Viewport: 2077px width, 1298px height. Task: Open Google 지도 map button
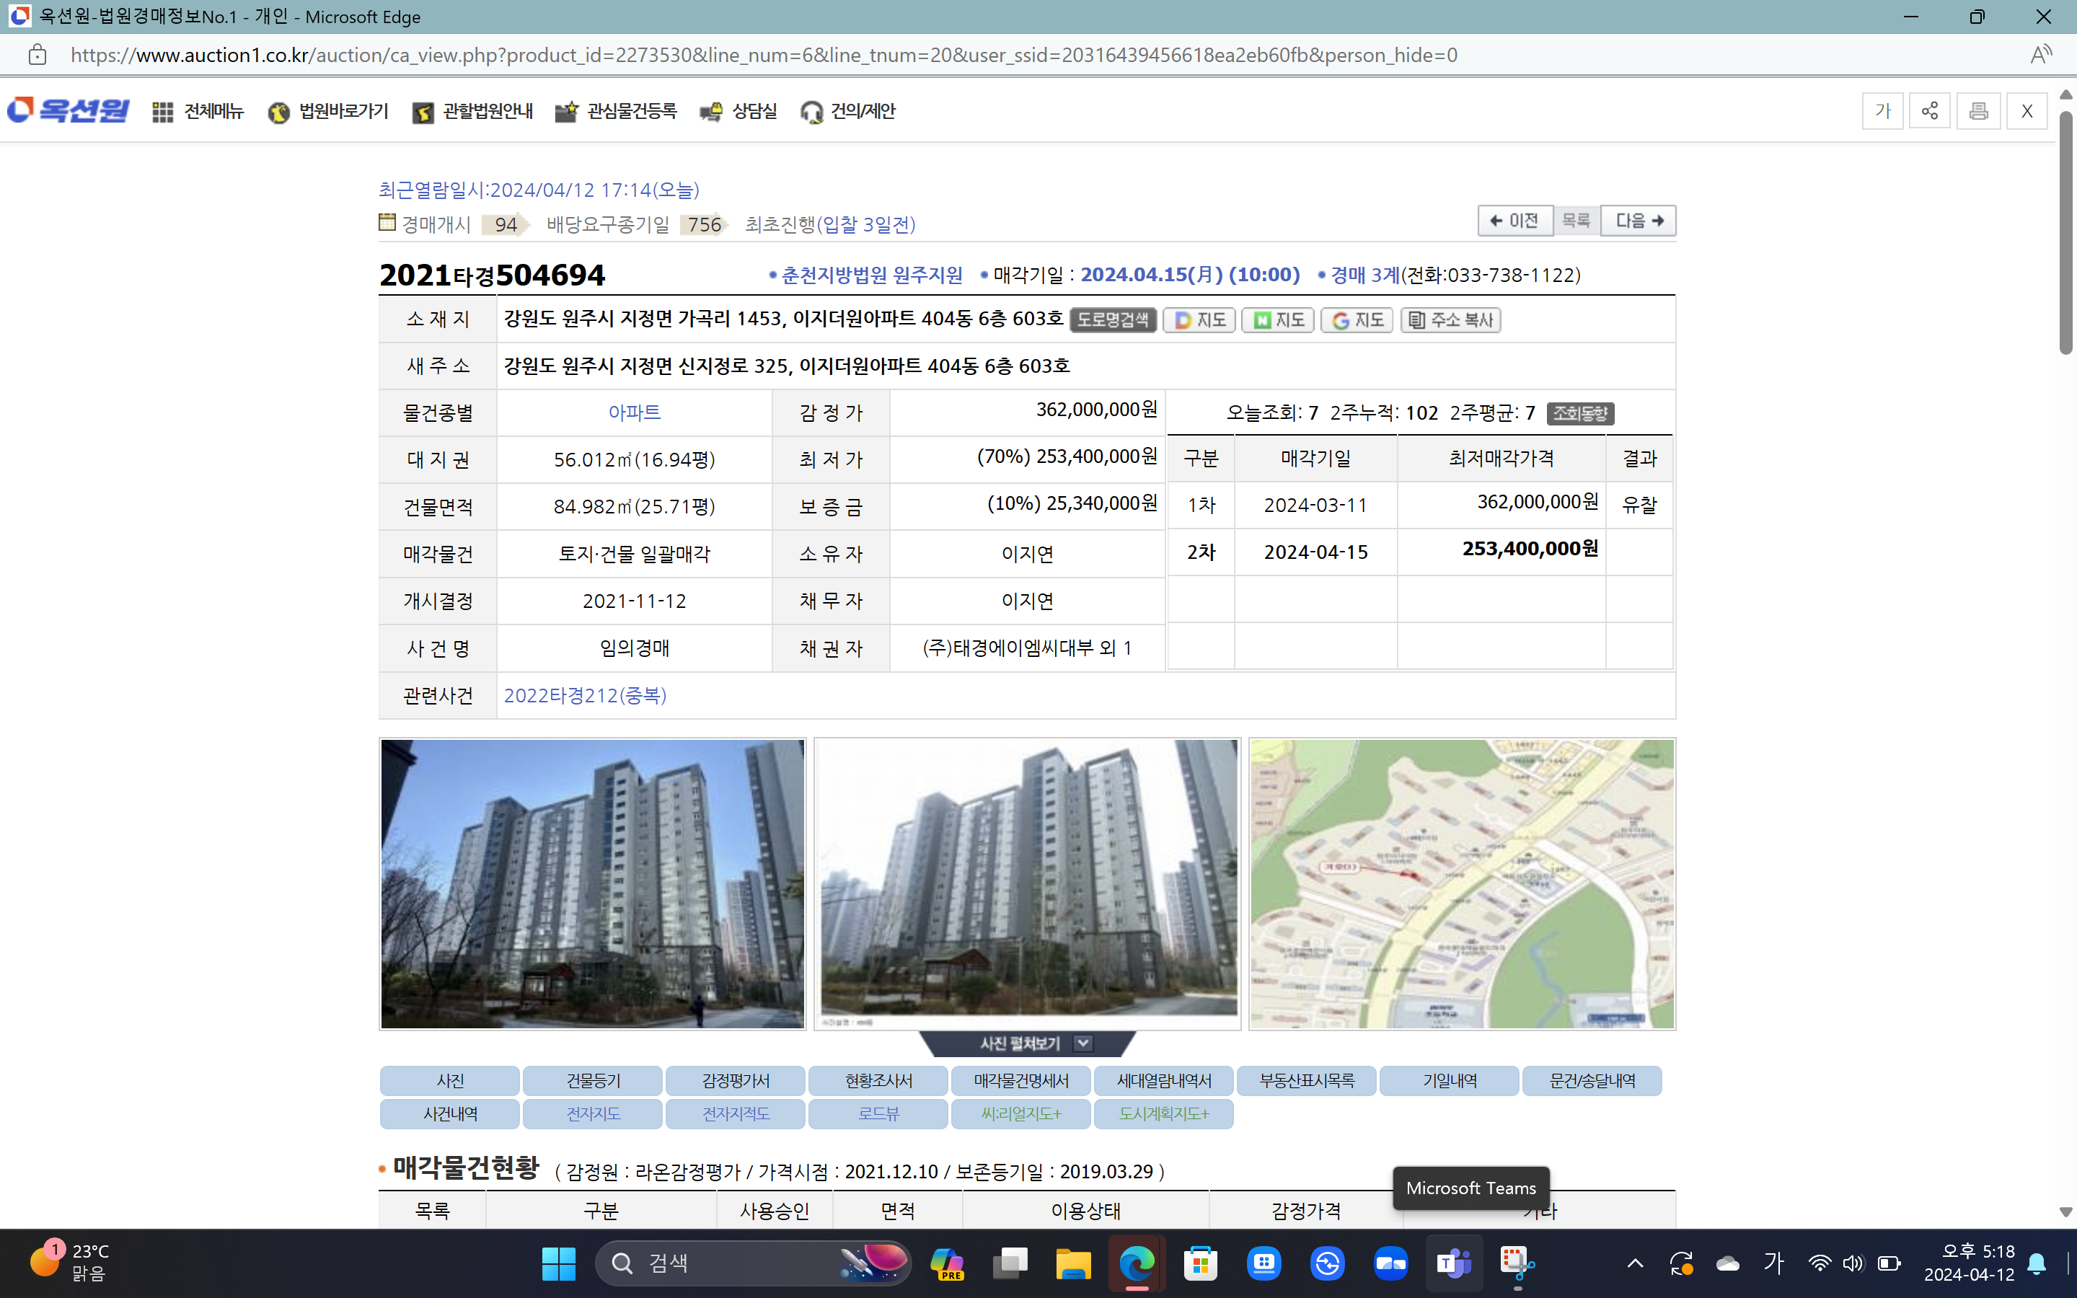click(x=1357, y=320)
